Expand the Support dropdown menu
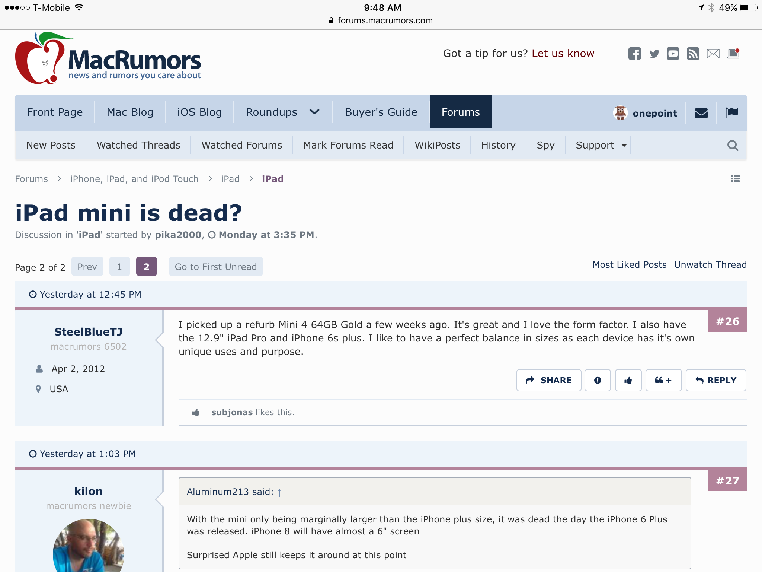762x572 pixels. [x=601, y=145]
